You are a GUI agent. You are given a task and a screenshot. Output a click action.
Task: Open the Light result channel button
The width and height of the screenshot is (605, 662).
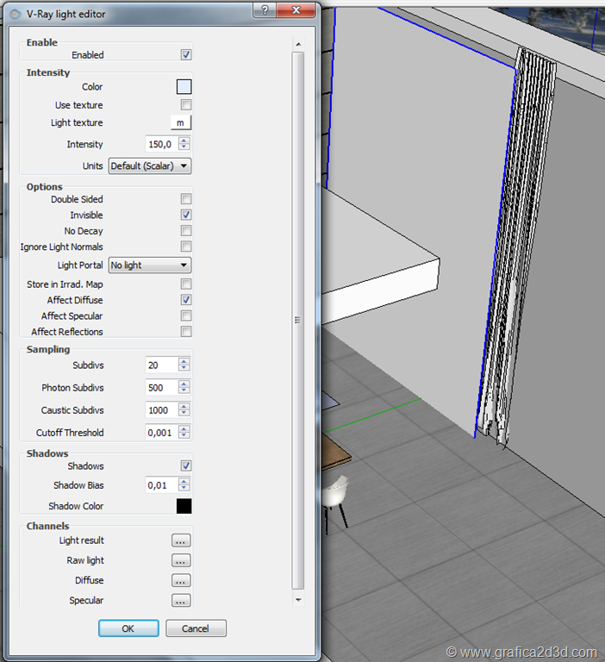click(181, 540)
